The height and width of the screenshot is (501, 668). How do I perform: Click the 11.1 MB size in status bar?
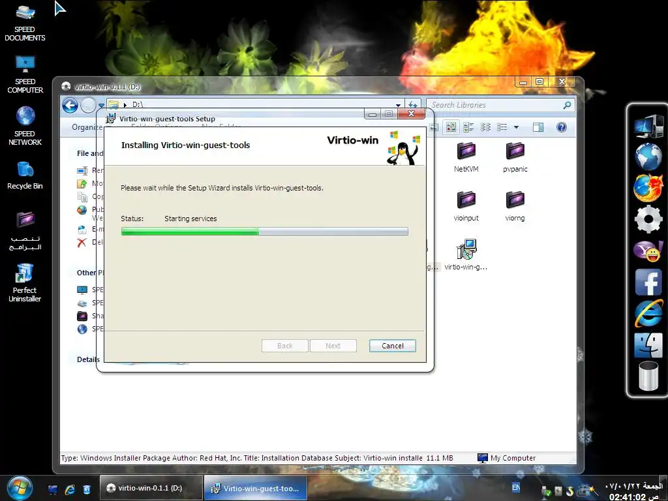point(440,458)
